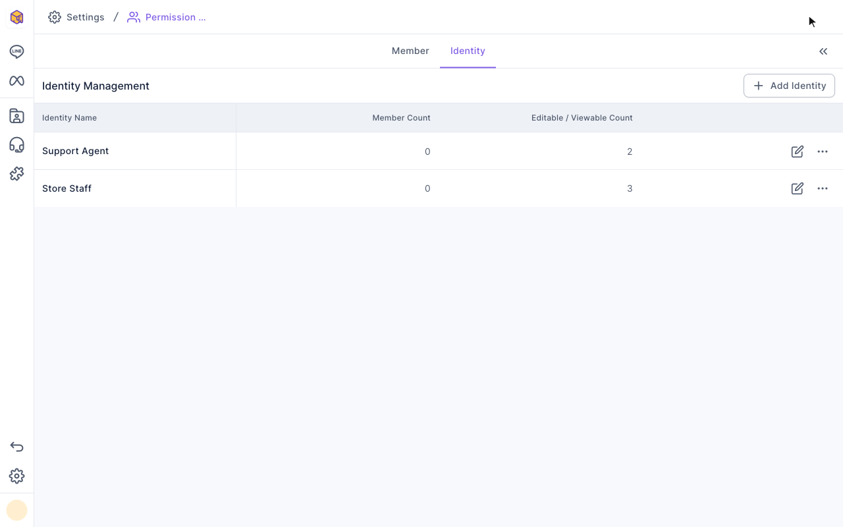843x527 pixels.
Task: Click the user avatar circle
Action: (x=16, y=510)
